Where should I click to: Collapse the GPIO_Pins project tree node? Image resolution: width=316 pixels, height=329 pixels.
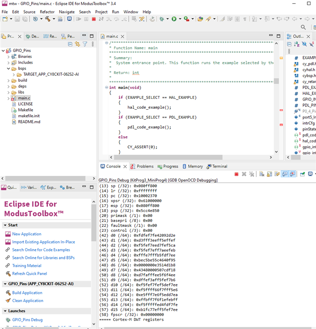click(3, 51)
